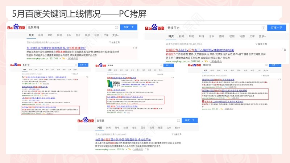This screenshot has width=290, height=163.
Task: Open 搜索工具 filter in 白芸豆 search
Action: click(x=177, y=134)
